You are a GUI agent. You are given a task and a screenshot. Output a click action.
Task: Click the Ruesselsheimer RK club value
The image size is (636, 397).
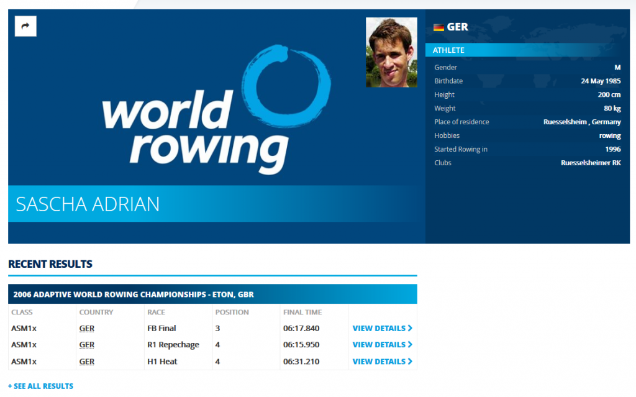(x=591, y=163)
